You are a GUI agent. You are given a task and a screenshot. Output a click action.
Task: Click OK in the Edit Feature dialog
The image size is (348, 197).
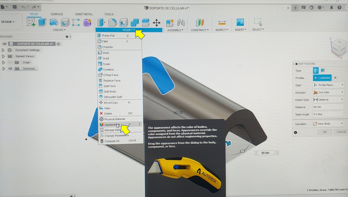[x=325, y=132]
